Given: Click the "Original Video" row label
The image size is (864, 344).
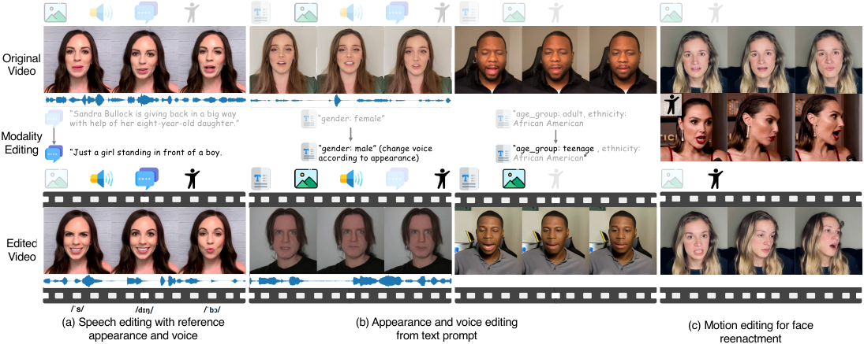Looking at the screenshot, I should pyautogui.click(x=20, y=65).
